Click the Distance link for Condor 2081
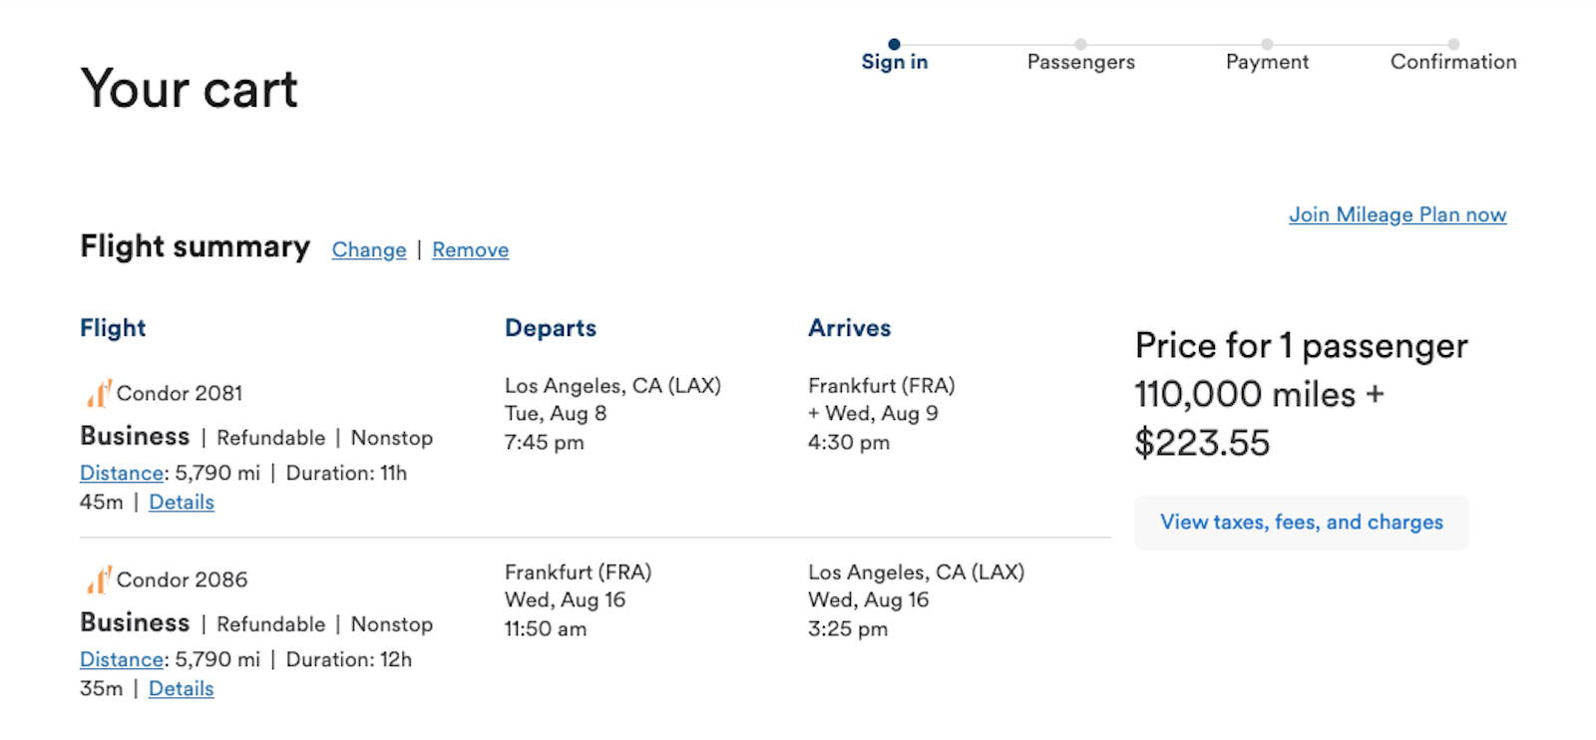The width and height of the screenshot is (1596, 740). [x=121, y=473]
